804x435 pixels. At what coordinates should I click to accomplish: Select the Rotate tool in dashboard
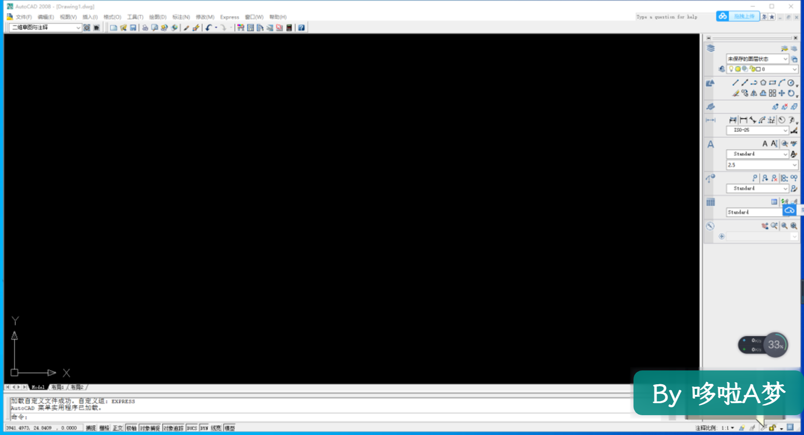pyautogui.click(x=791, y=93)
